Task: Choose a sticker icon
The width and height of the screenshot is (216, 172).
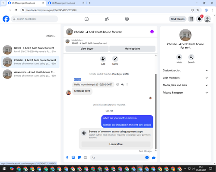Action: point(79,158)
